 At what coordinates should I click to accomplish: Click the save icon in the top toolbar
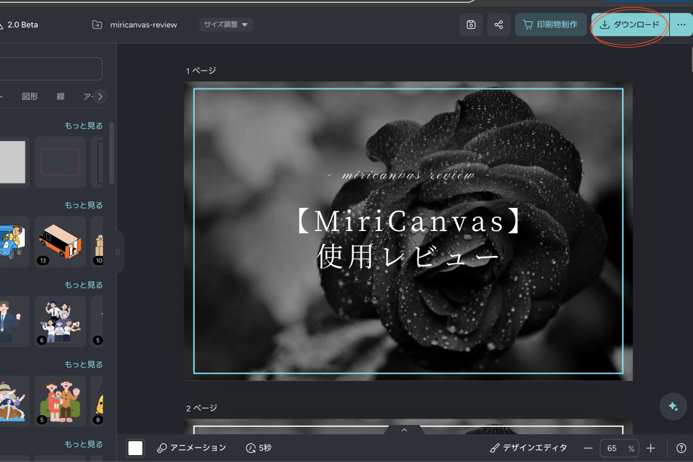[x=471, y=24]
